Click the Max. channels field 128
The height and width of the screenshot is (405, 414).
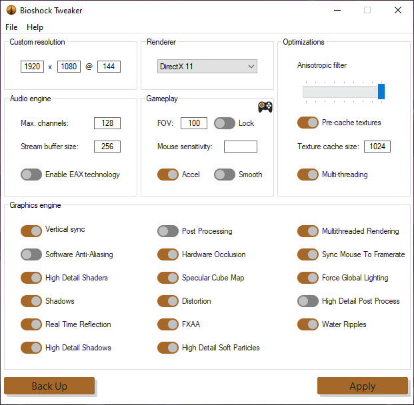click(107, 123)
